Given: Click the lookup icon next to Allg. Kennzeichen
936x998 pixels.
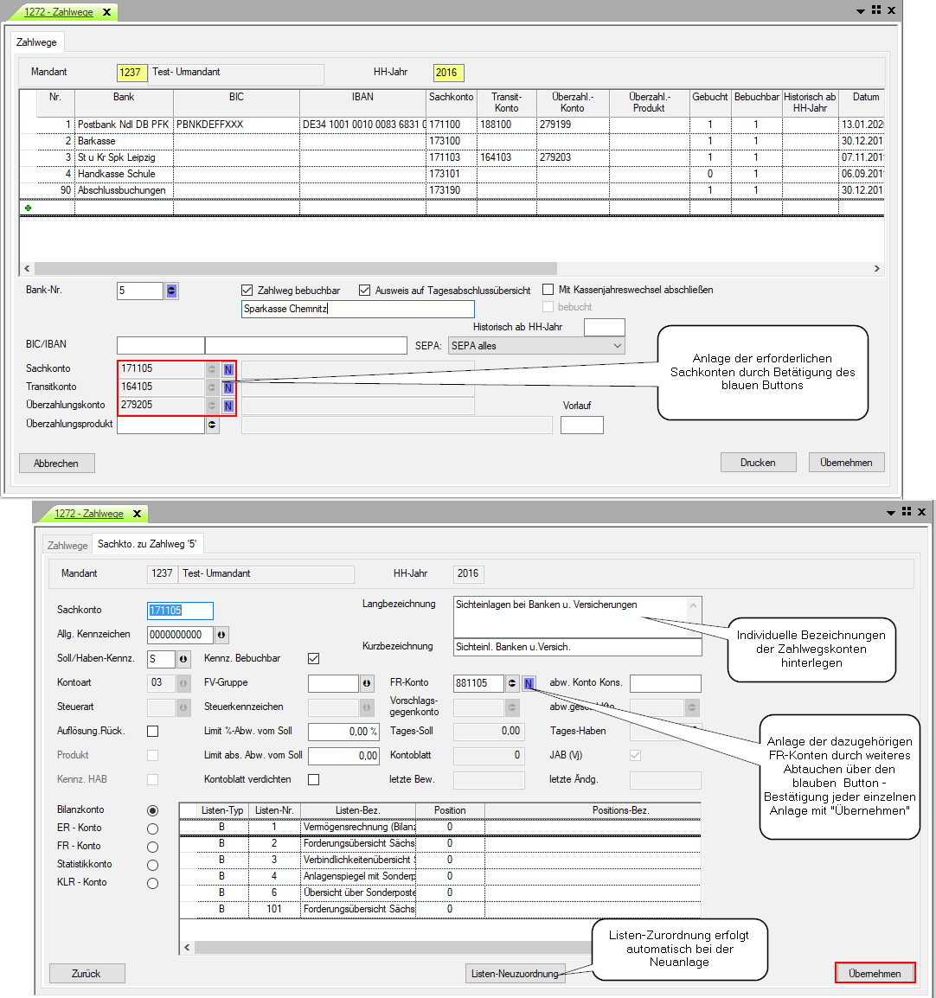Looking at the screenshot, I should tap(221, 635).
